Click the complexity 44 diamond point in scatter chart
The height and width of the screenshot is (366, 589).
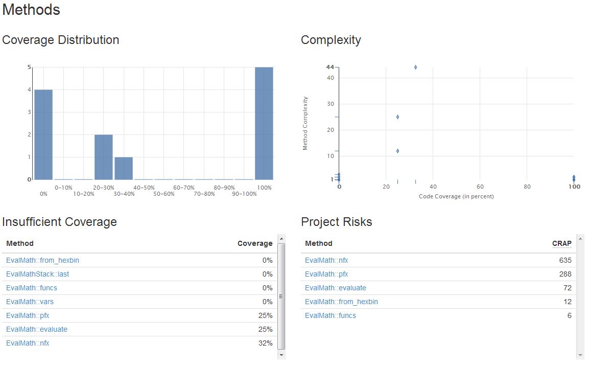[415, 67]
